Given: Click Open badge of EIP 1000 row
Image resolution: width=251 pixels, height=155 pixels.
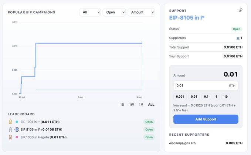Looking at the screenshot, I should tap(149, 137).
